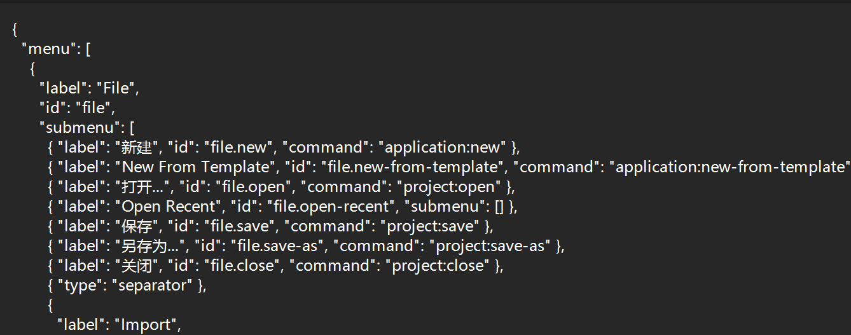The image size is (851, 335).
Task: Click the "separator" type value
Action: (152, 285)
